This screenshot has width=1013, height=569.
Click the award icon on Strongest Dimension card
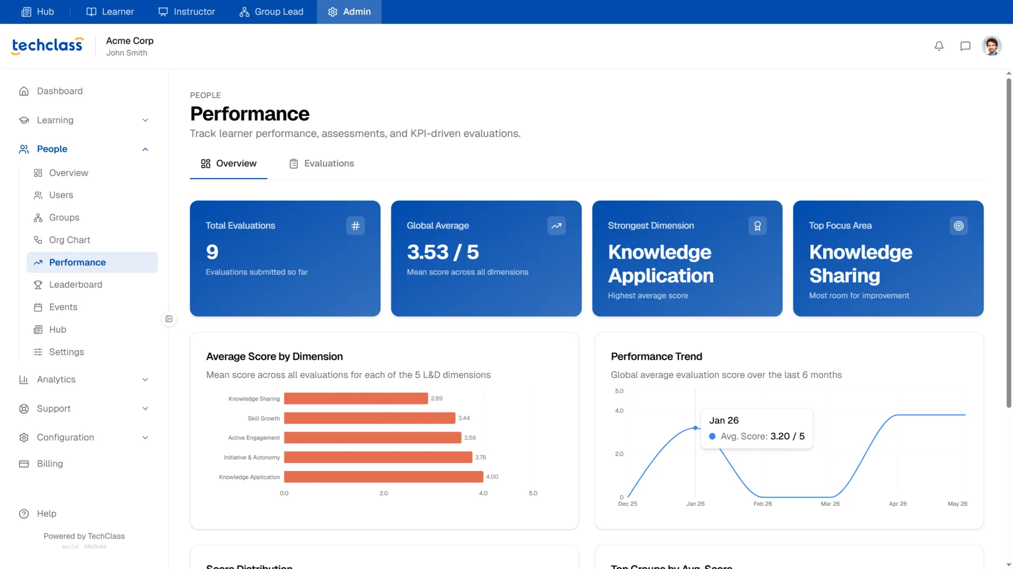coord(758,226)
